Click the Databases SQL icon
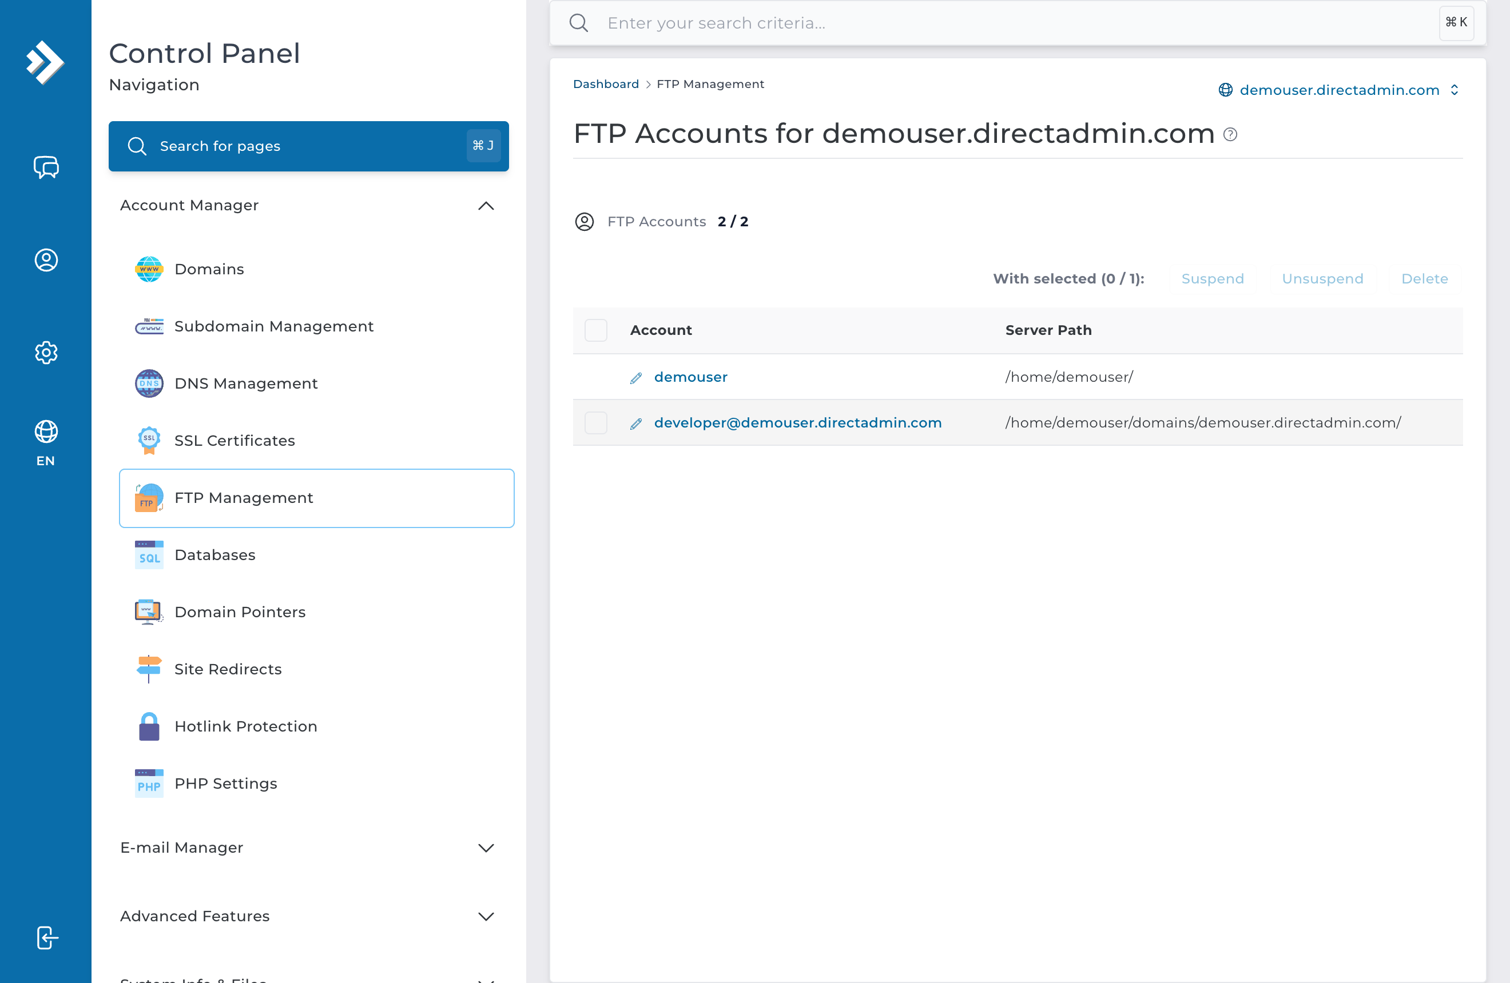 pos(149,554)
